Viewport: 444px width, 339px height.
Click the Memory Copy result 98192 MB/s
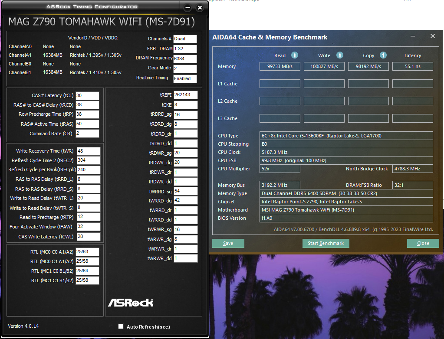(x=368, y=66)
